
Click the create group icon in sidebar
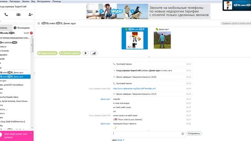[x=18, y=14]
